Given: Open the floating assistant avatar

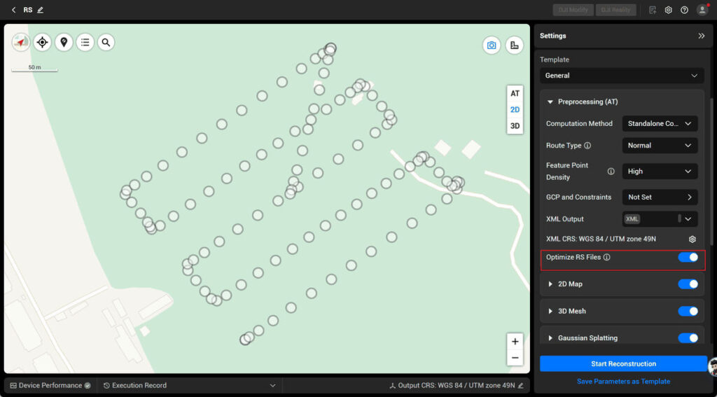Looking at the screenshot, I should click(x=712, y=367).
